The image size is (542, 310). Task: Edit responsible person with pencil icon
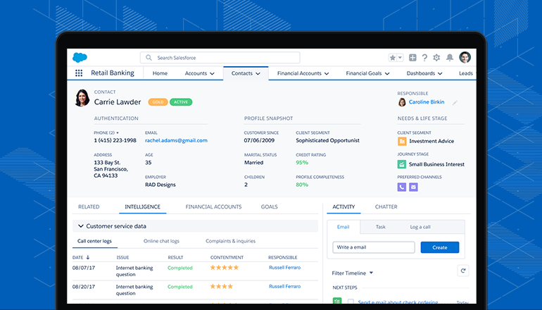[455, 102]
